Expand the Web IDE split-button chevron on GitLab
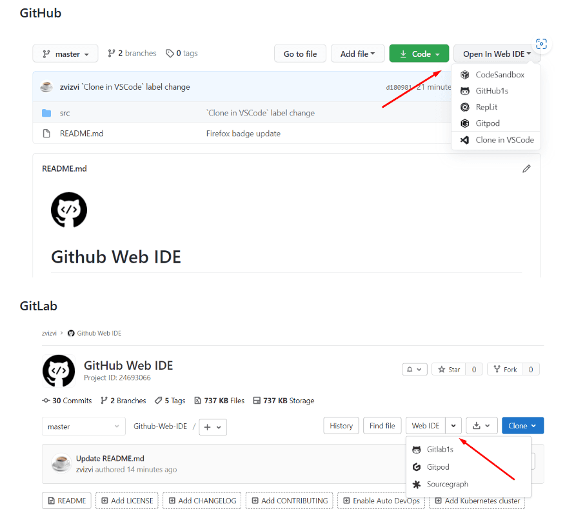The height and width of the screenshot is (511, 565). click(x=453, y=426)
